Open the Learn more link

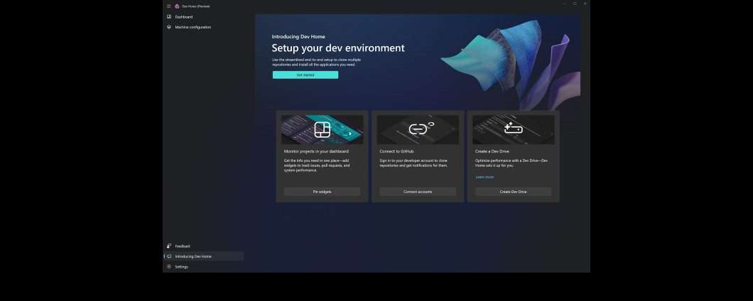tap(484, 177)
